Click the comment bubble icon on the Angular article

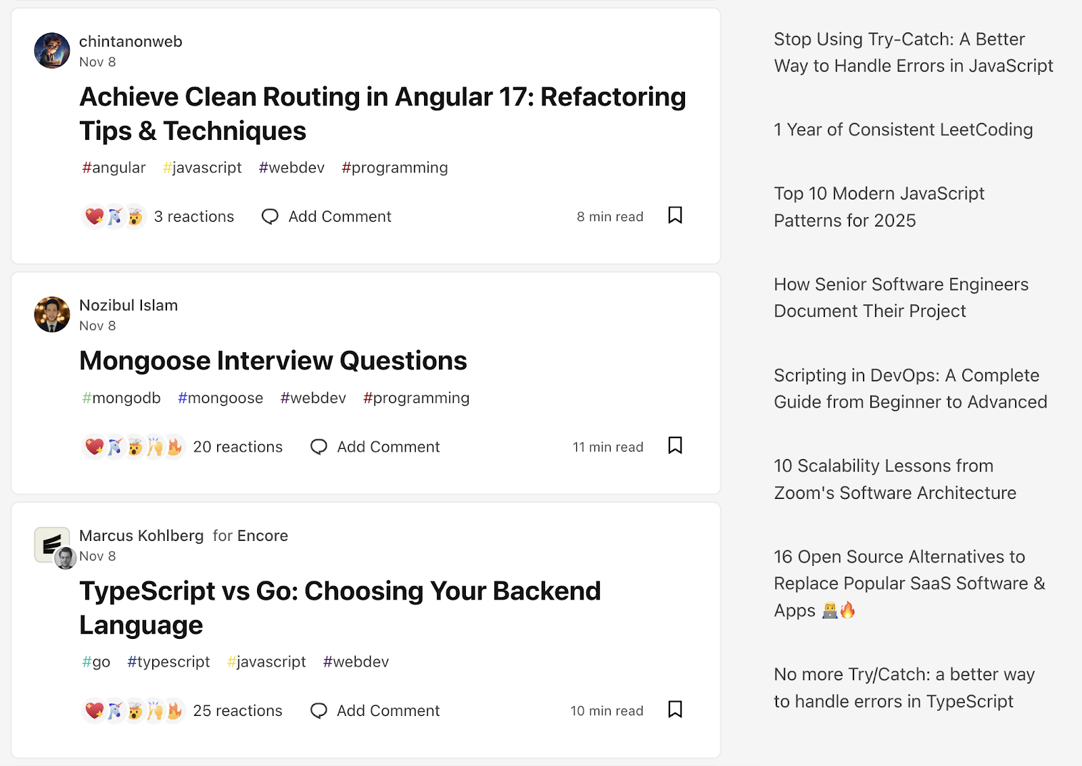tap(270, 216)
